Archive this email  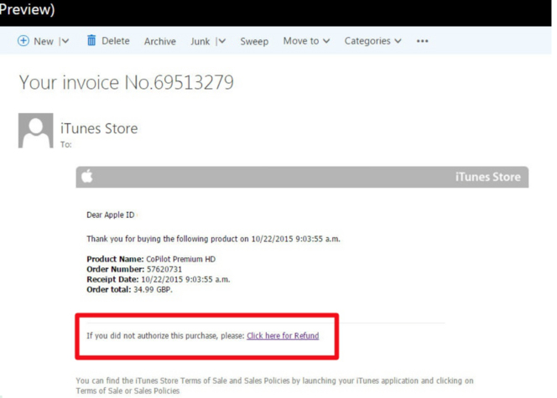[160, 41]
